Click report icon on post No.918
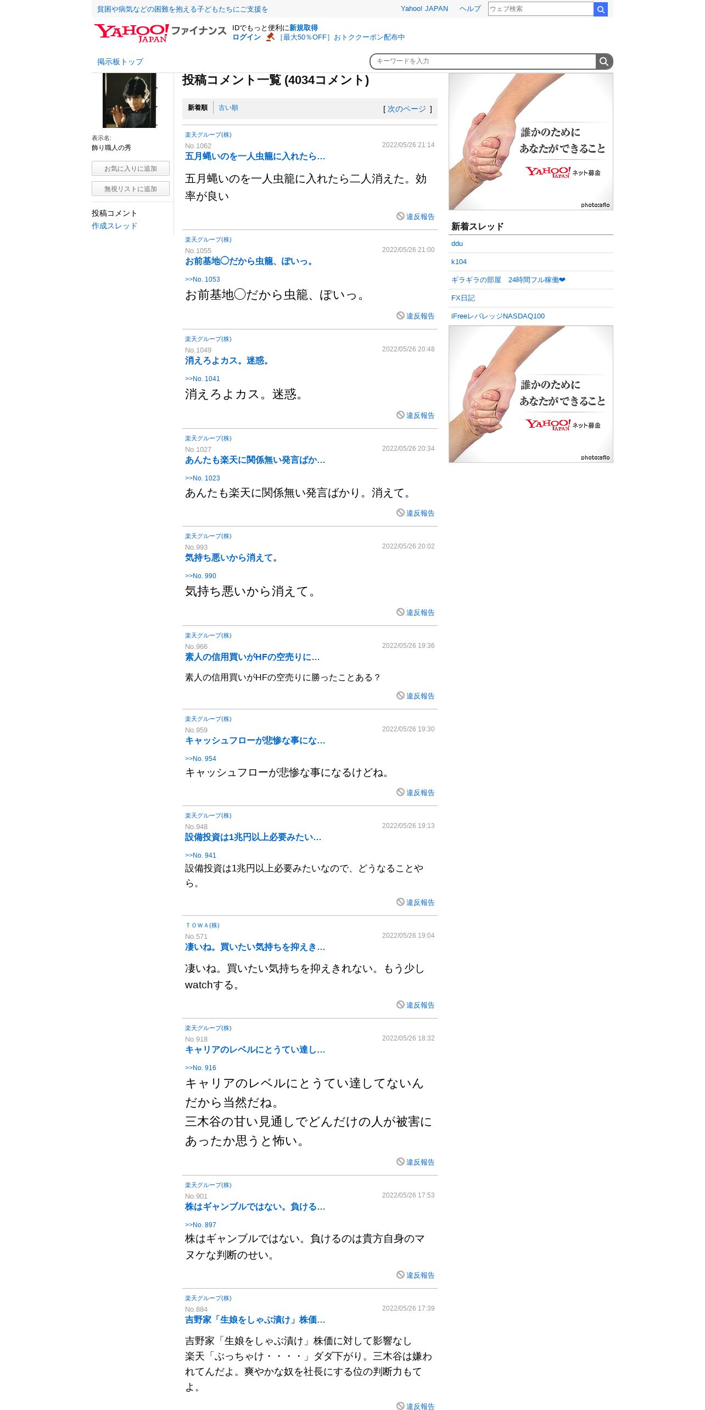The height and width of the screenshot is (1410, 705). (400, 1162)
